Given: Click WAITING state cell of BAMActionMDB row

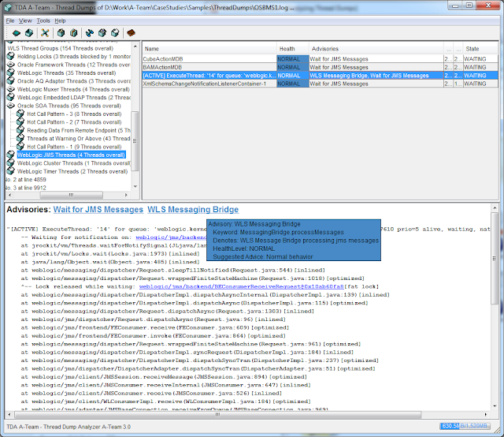Looking at the screenshot, I should 480,67.
